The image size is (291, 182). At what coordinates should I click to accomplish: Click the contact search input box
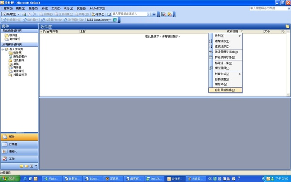coord(129,14)
